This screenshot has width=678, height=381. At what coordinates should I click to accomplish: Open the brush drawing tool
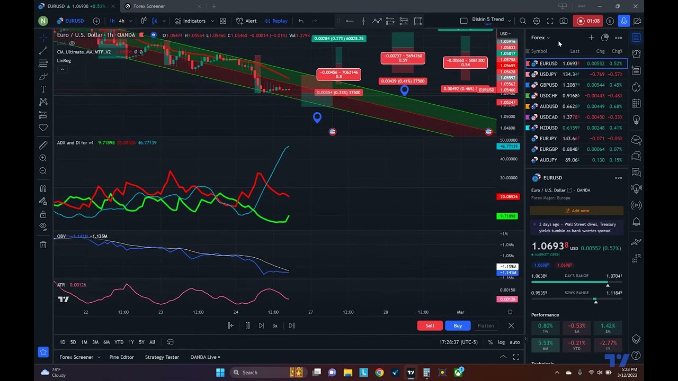(x=43, y=76)
